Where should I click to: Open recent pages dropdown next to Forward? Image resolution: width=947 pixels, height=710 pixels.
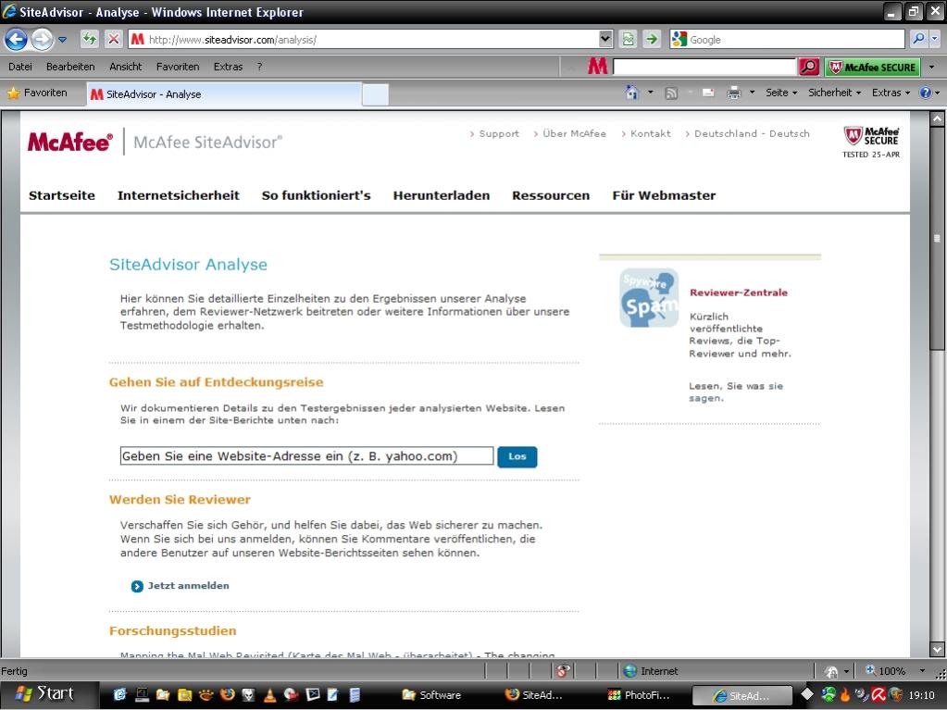(x=62, y=40)
